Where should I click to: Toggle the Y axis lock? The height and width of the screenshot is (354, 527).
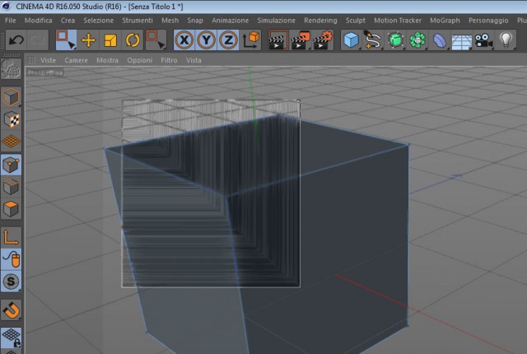pos(206,40)
